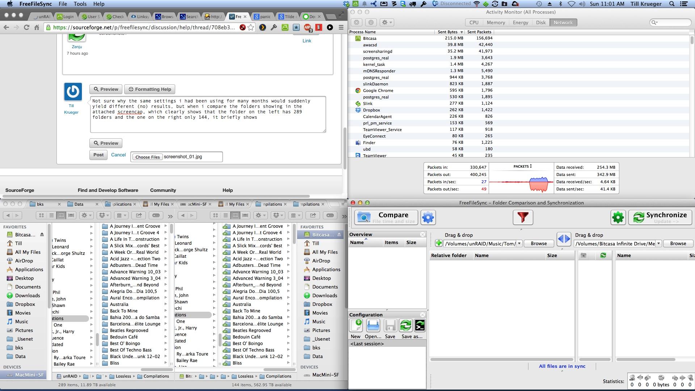Switch left Finder pane to column view
Screen dimensions: 695x391
pos(61,215)
